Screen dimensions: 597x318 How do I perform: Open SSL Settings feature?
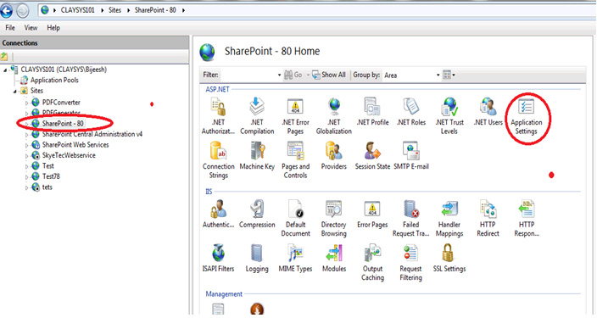449,259
